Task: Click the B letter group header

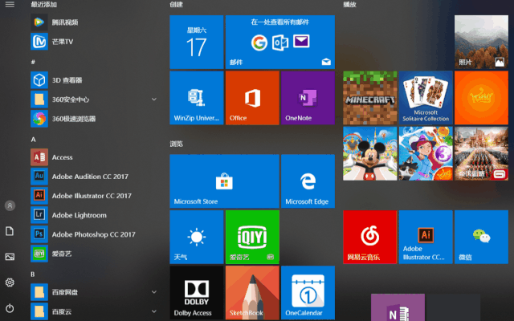Action: (33, 274)
